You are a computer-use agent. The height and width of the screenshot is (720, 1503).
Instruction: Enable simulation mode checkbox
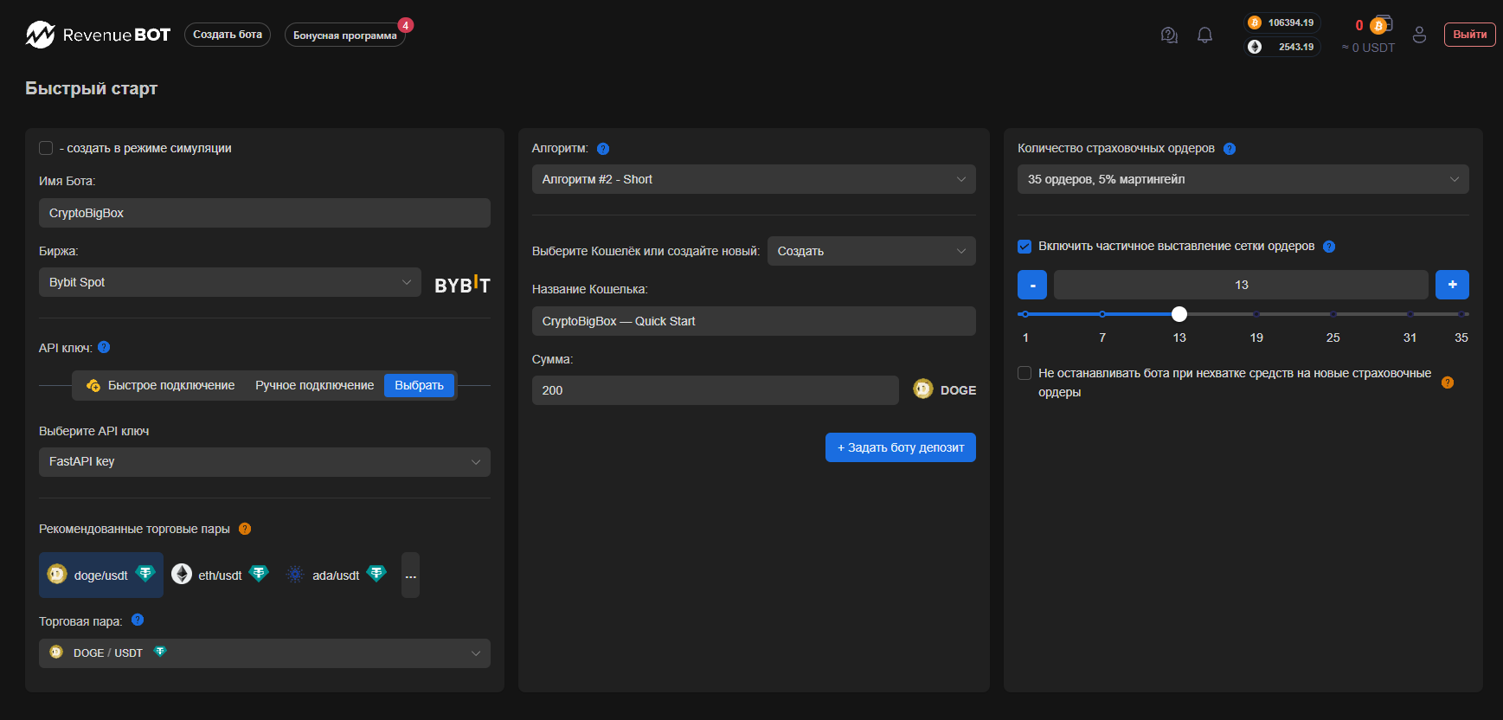coord(46,148)
